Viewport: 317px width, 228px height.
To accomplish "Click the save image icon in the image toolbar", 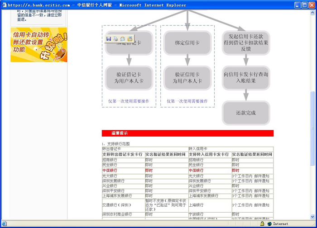I will [x=109, y=39].
